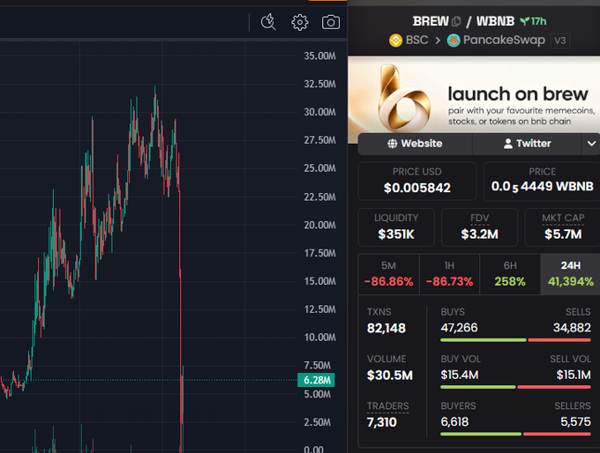Click the PancakeSwap logo icon
The width and height of the screenshot is (600, 453).
click(x=454, y=41)
